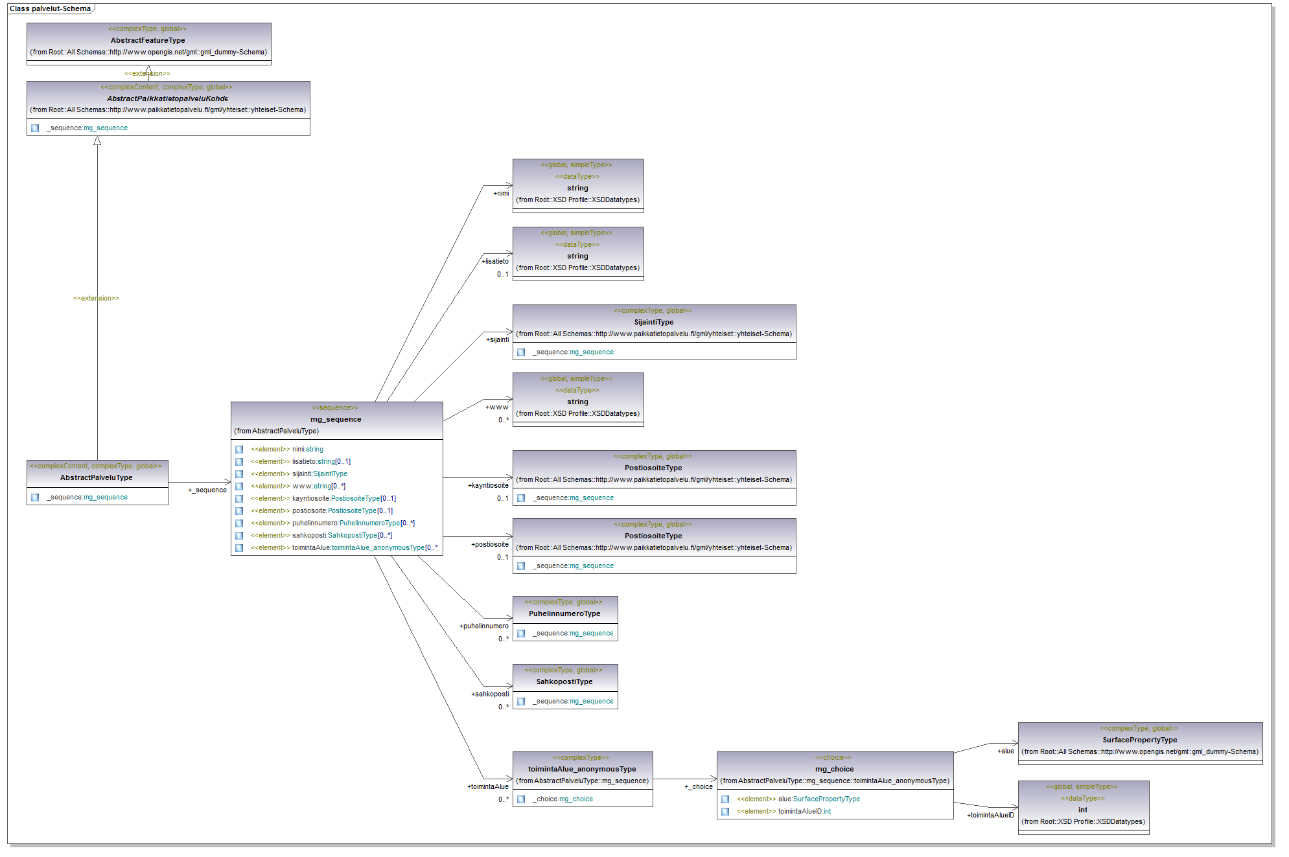Select the SurfacePropertyType class header
Viewport: 1289px width, 857px height.
(x=1140, y=740)
